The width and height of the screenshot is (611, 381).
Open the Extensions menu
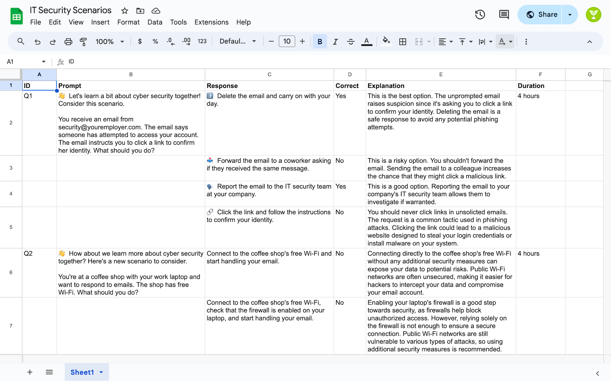point(211,22)
